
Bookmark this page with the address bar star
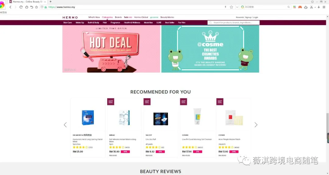232,7
